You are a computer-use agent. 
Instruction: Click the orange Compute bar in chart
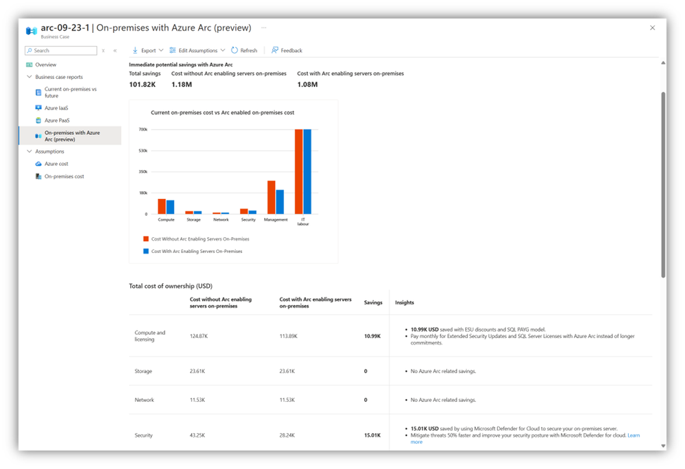162,206
